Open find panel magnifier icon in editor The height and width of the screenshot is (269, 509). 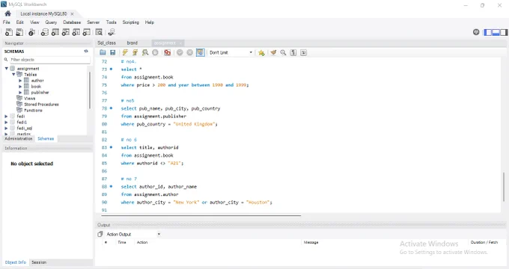pyautogui.click(x=283, y=52)
